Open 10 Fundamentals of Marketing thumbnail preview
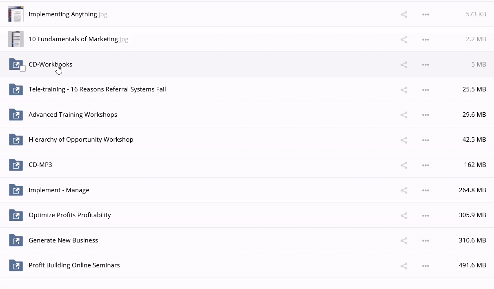 coord(16,39)
